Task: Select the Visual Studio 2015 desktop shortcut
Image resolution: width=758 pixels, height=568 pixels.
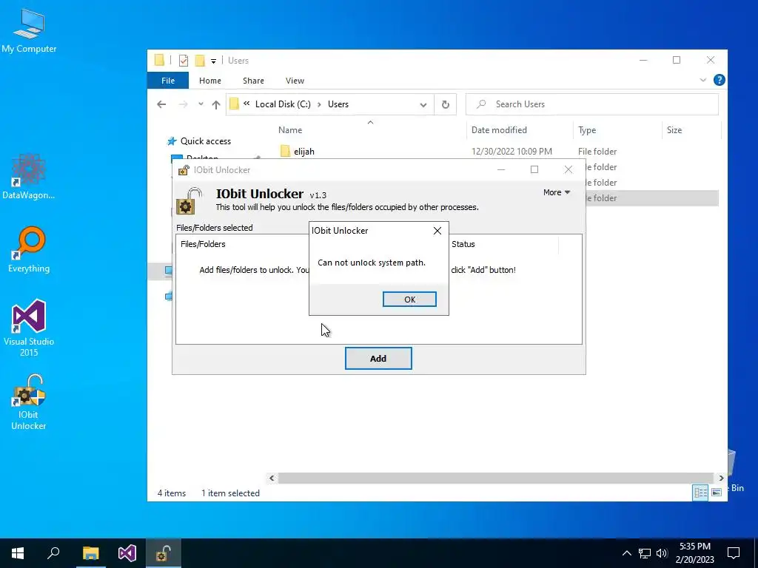Action: [x=29, y=328]
